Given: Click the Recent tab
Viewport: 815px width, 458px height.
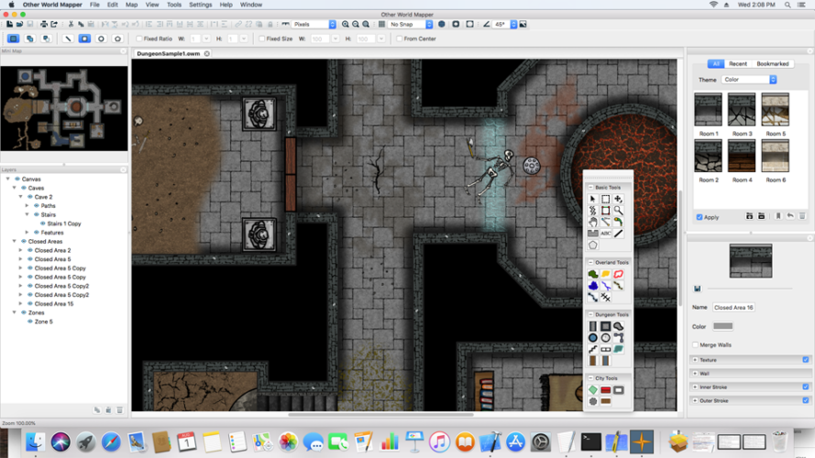Looking at the screenshot, I should [x=737, y=64].
